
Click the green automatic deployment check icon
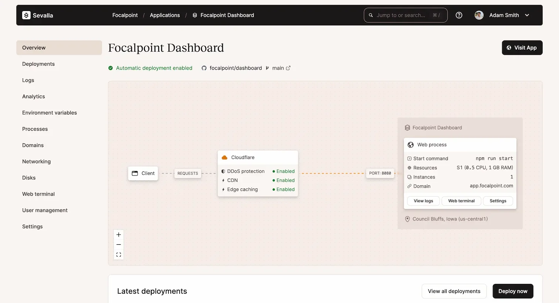tap(111, 68)
